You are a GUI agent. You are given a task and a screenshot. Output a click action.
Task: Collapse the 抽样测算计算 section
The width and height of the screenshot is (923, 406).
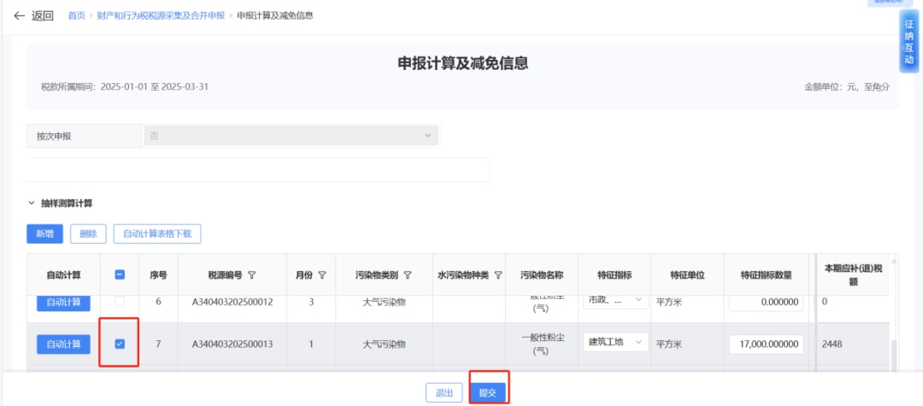pyautogui.click(x=32, y=203)
